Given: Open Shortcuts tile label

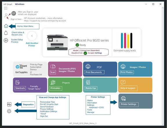Looking at the screenshot, I should (x=20, y=88).
